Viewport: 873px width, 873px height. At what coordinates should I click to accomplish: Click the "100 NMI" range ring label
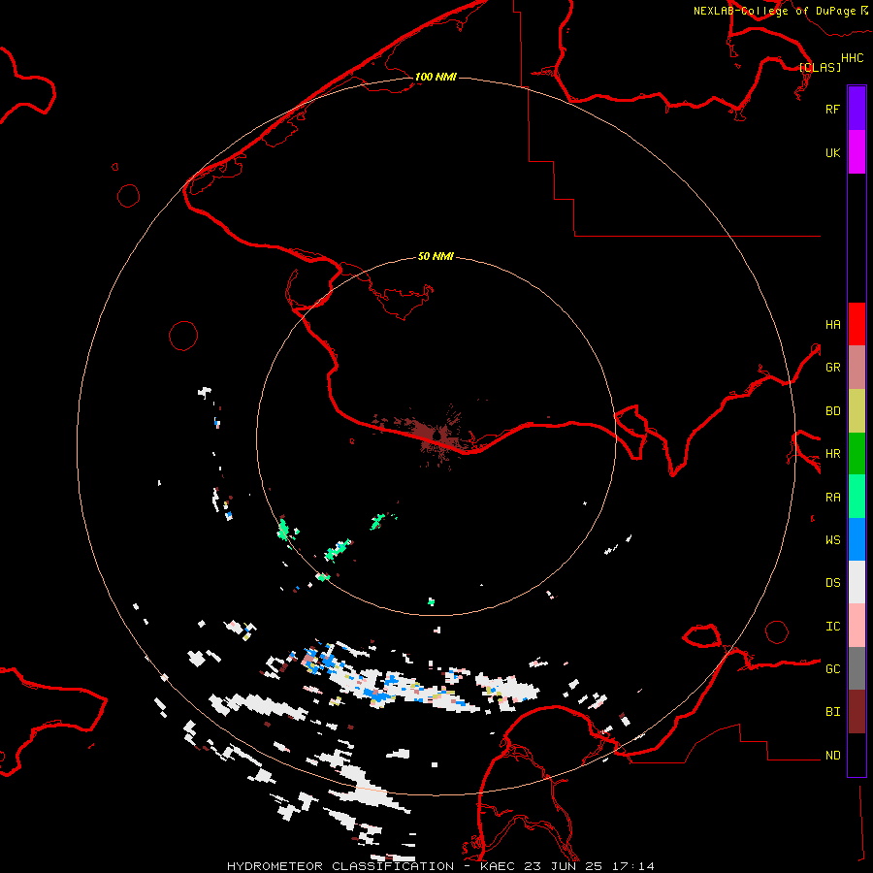(436, 77)
